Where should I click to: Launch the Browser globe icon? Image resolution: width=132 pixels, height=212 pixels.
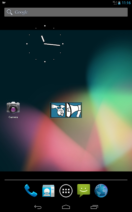pos(101,191)
